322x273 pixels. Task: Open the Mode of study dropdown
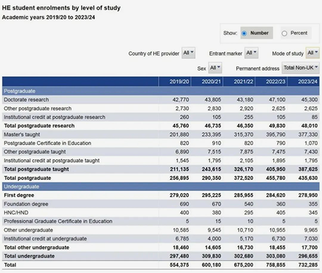[312, 53]
